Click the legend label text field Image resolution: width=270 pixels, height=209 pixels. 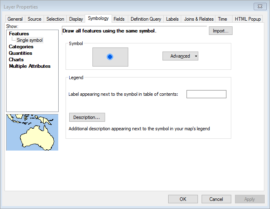coord(206,94)
